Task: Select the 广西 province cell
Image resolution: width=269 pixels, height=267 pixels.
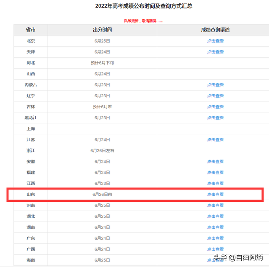Action: pyautogui.click(x=31, y=249)
